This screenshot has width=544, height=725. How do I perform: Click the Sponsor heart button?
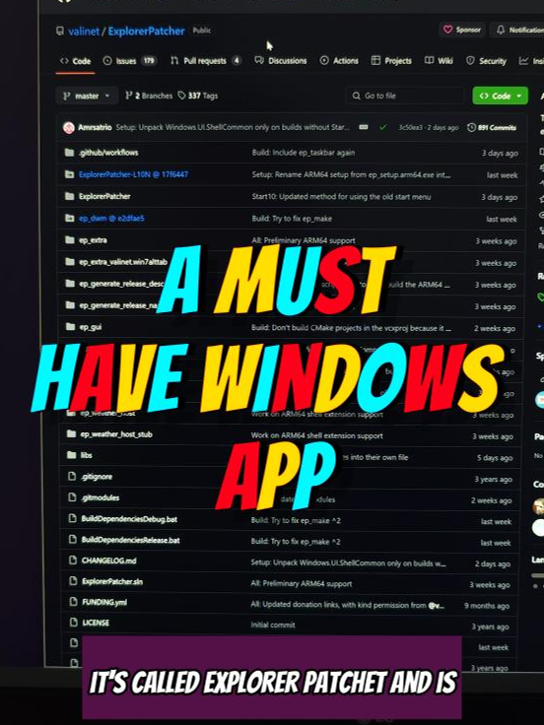coord(462,30)
